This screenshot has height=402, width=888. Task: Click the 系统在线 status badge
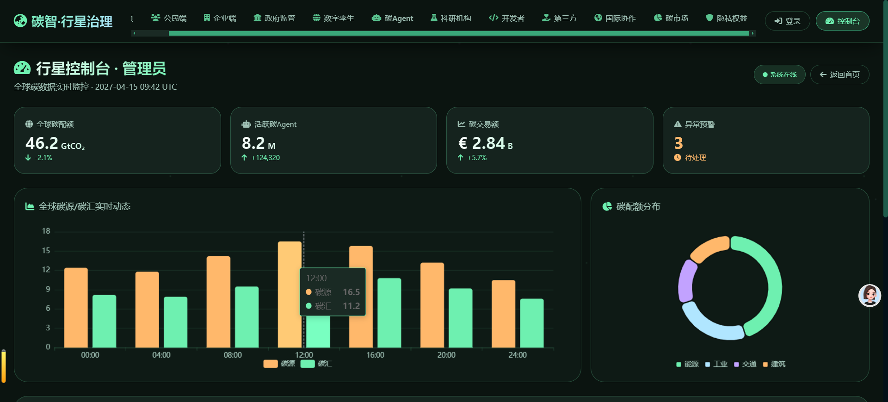779,74
